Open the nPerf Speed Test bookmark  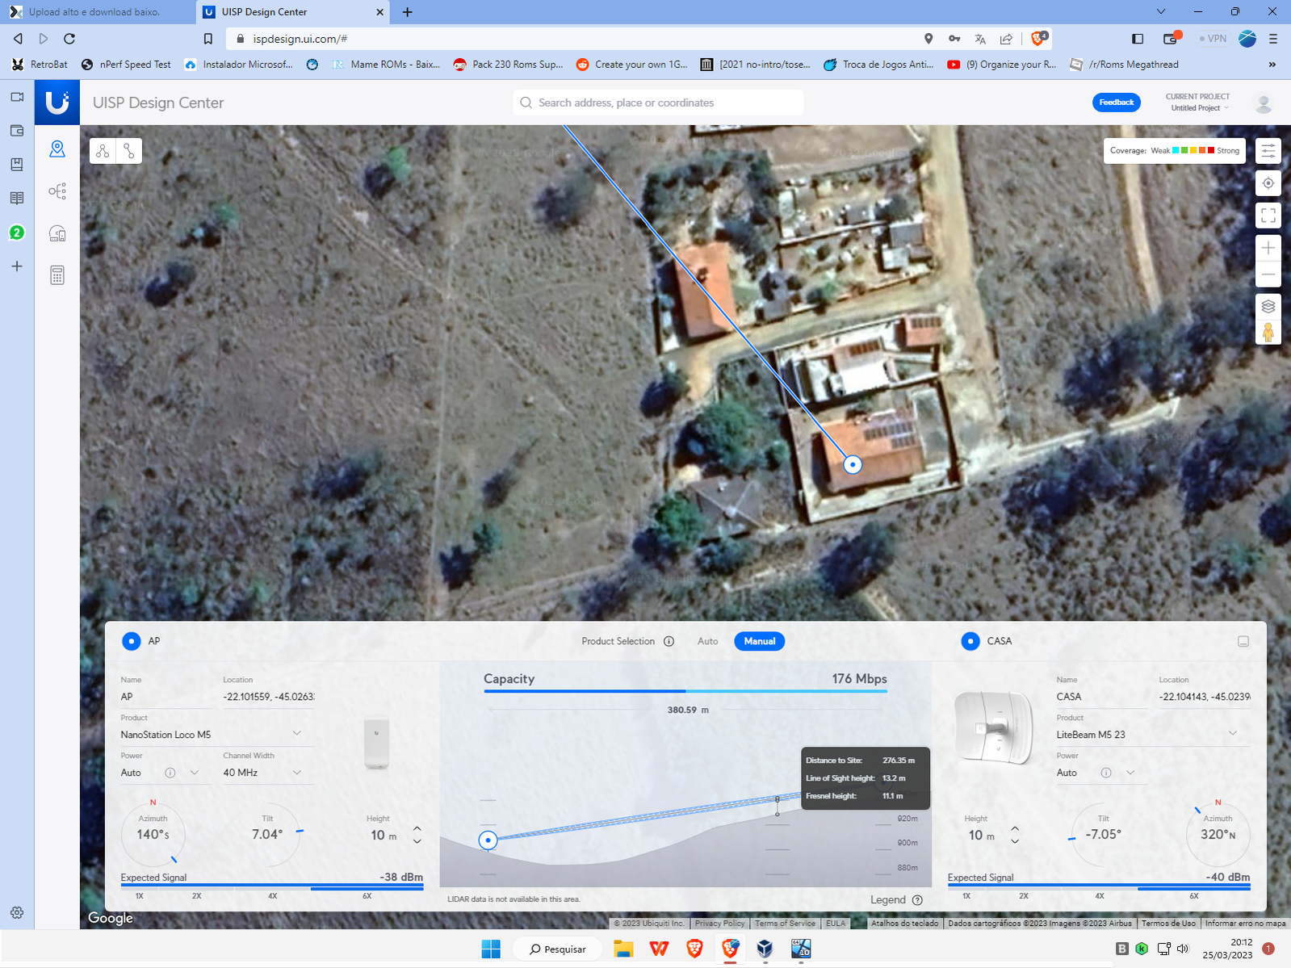pyautogui.click(x=126, y=65)
